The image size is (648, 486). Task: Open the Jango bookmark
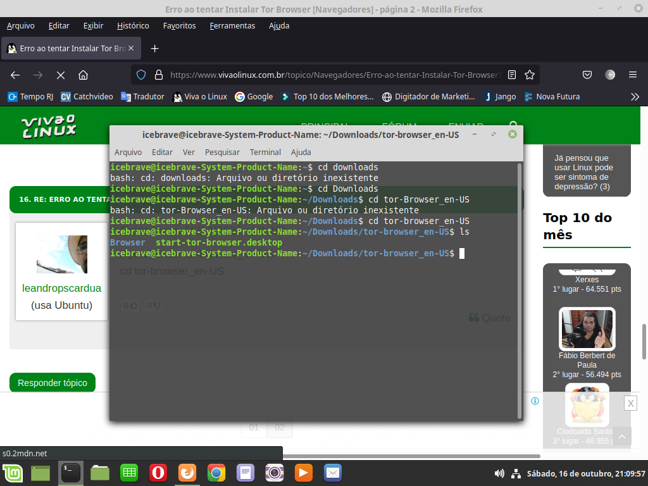tap(500, 97)
